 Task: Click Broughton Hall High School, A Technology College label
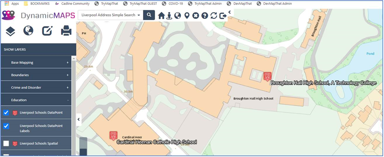[x=324, y=83]
